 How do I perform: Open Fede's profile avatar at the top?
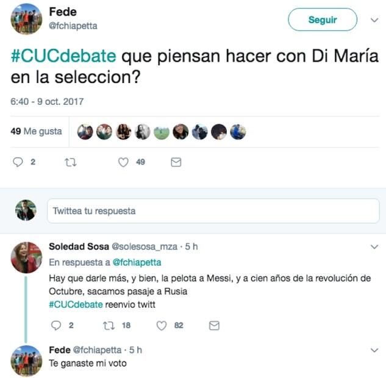coord(26,19)
